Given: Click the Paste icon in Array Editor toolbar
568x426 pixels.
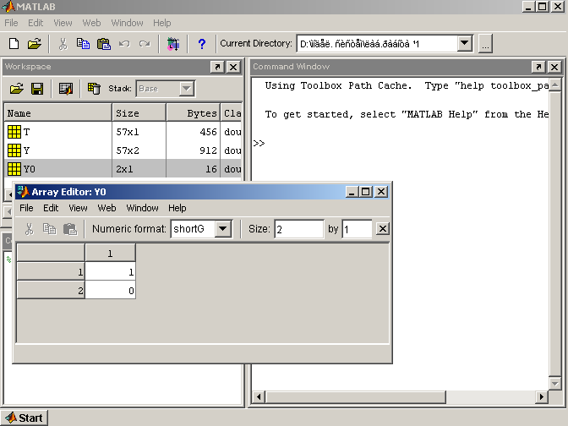Looking at the screenshot, I should tap(70, 229).
